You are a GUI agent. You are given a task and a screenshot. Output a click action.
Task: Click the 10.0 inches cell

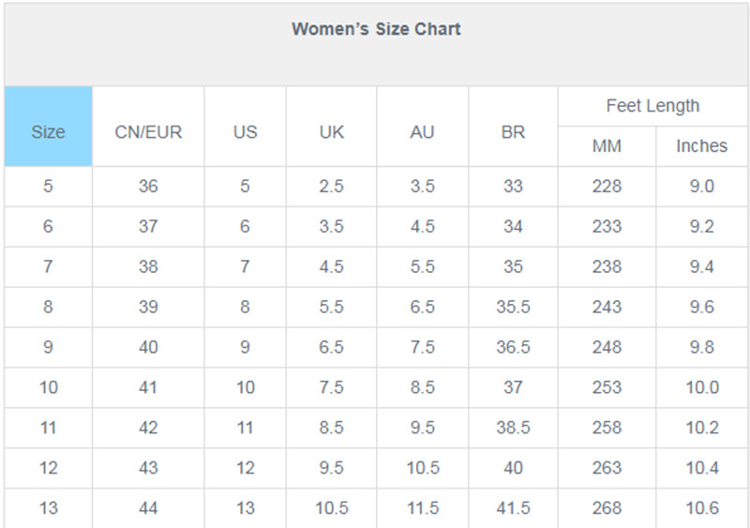tap(701, 387)
